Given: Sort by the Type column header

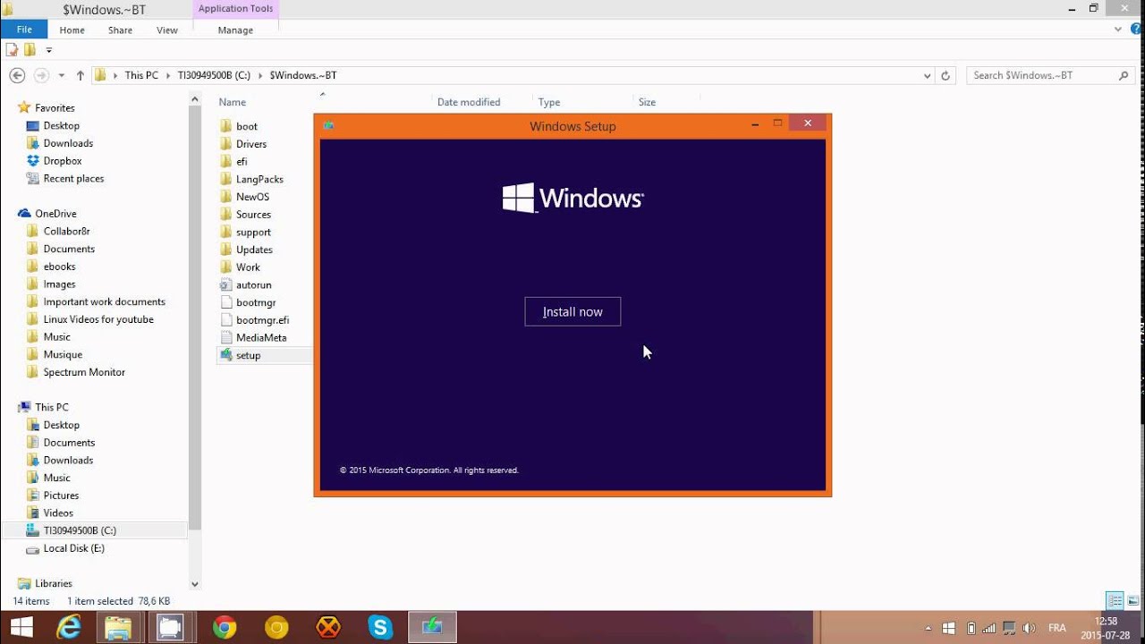Looking at the screenshot, I should tap(549, 102).
